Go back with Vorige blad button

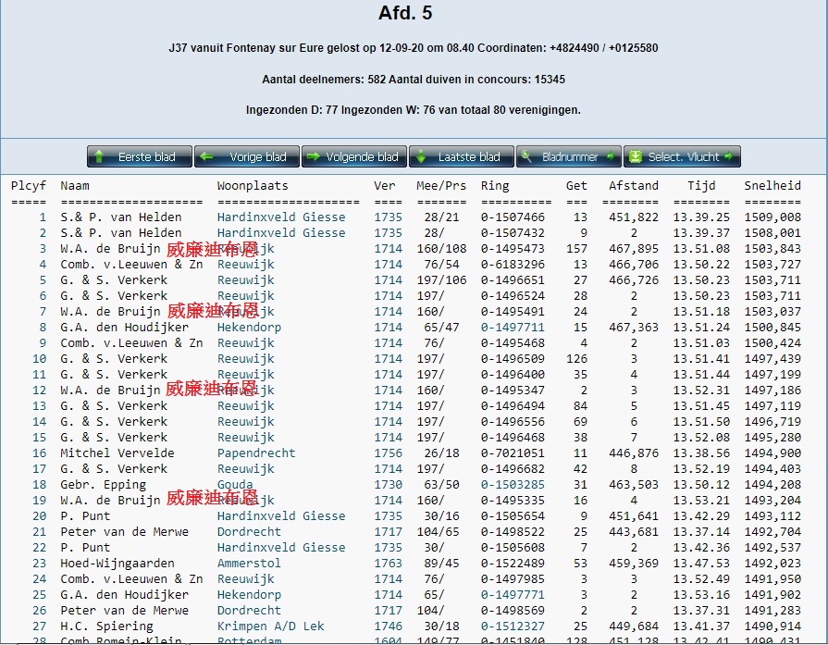tap(247, 157)
